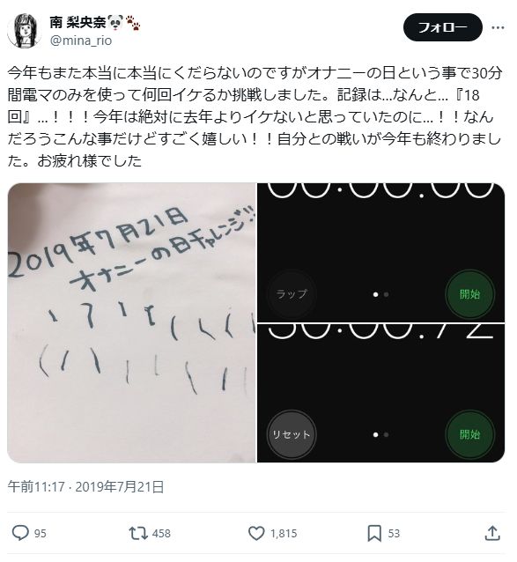
Task: Click the ラップ button in the image
Action: pos(292,294)
